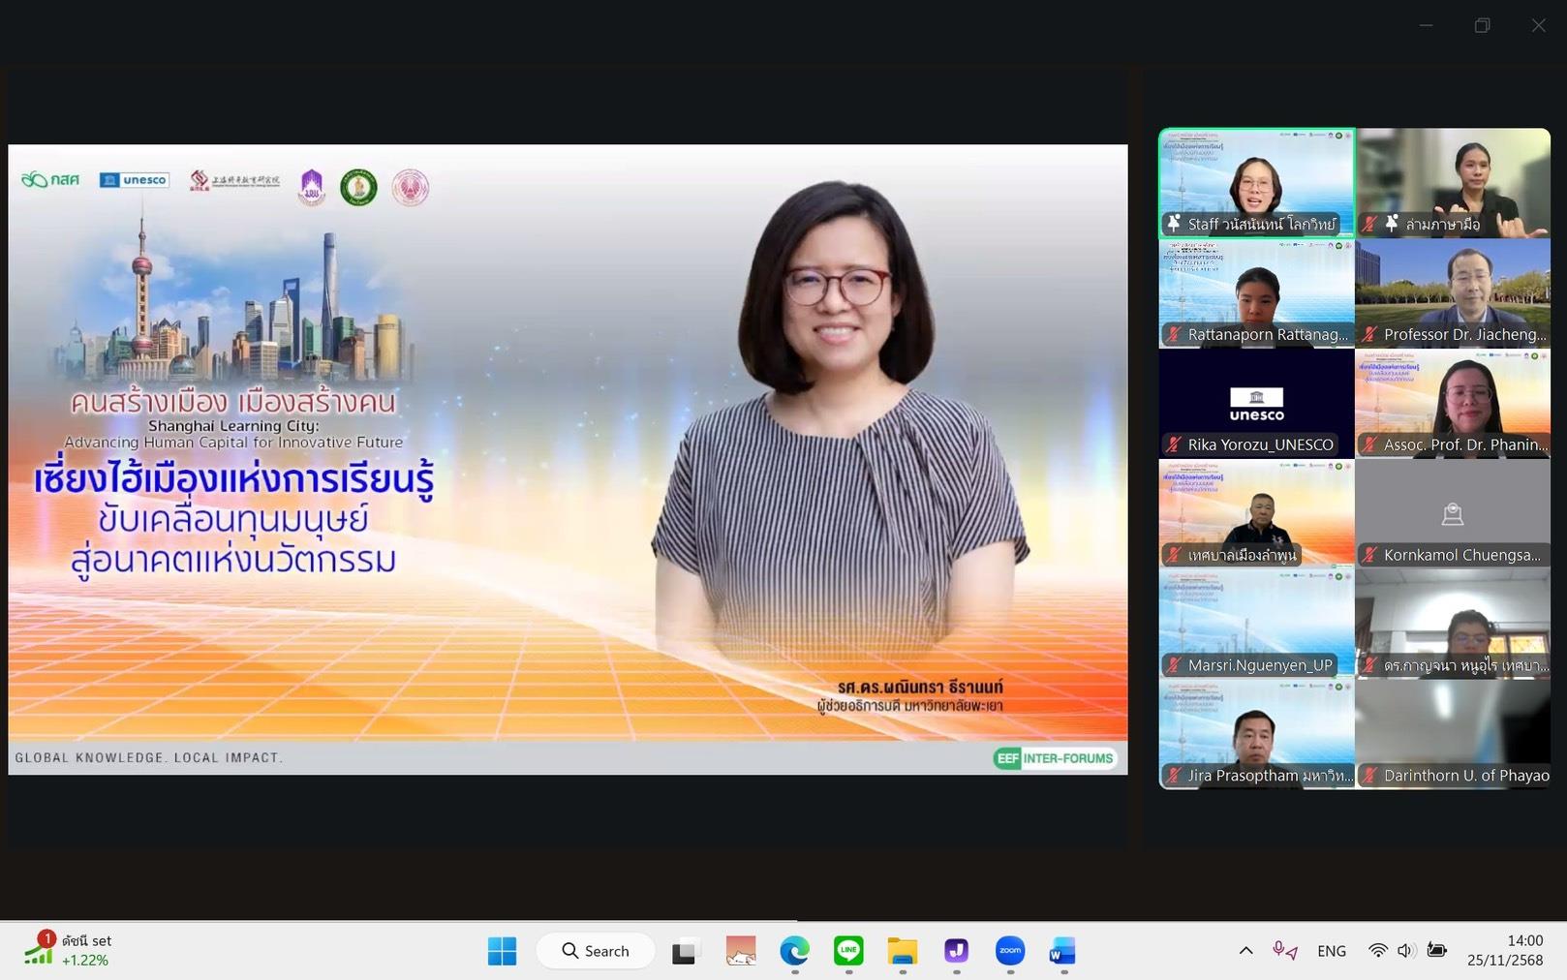Click the taskbar Search box
The height and width of the screenshot is (980, 1567).
[596, 951]
